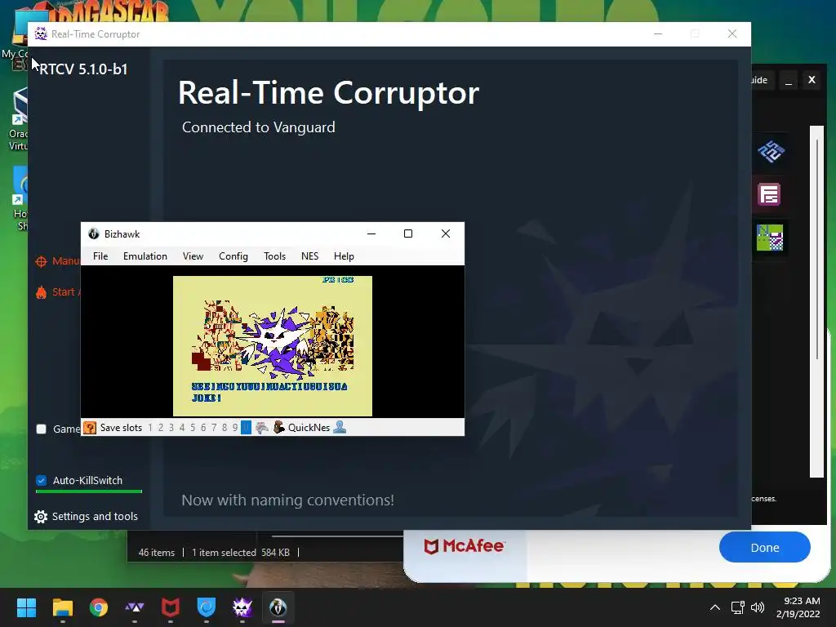Click the McAfee logo in popup

[464, 546]
